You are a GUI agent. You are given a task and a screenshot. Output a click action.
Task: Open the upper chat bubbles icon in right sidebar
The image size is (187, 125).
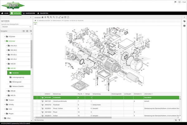185,21
